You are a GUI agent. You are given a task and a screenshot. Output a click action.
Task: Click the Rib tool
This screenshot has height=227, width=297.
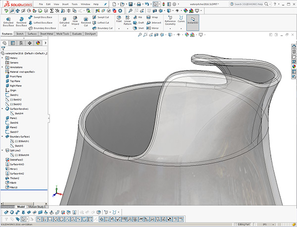point(138,17)
